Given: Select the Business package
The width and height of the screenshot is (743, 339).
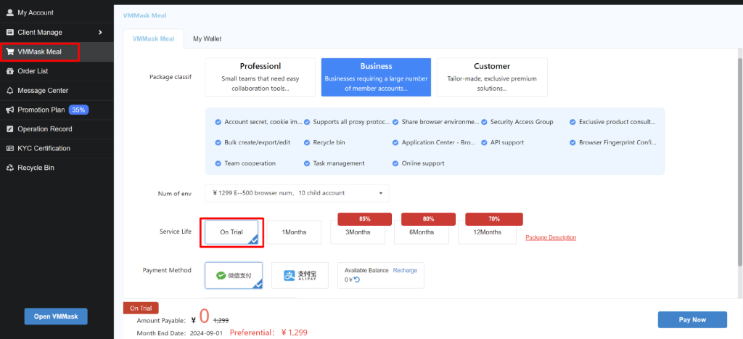Looking at the screenshot, I should (377, 77).
